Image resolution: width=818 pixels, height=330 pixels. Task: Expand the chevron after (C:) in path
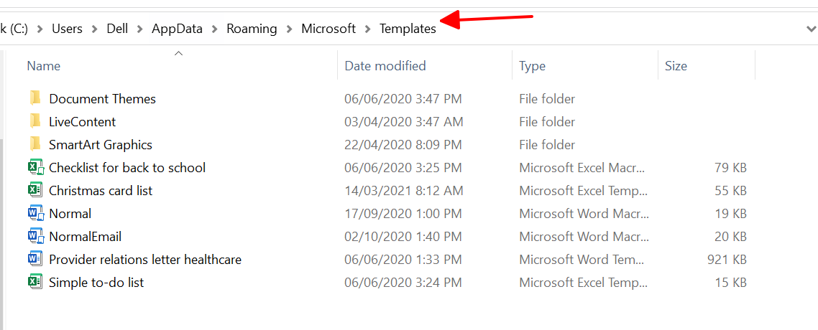coord(40,29)
